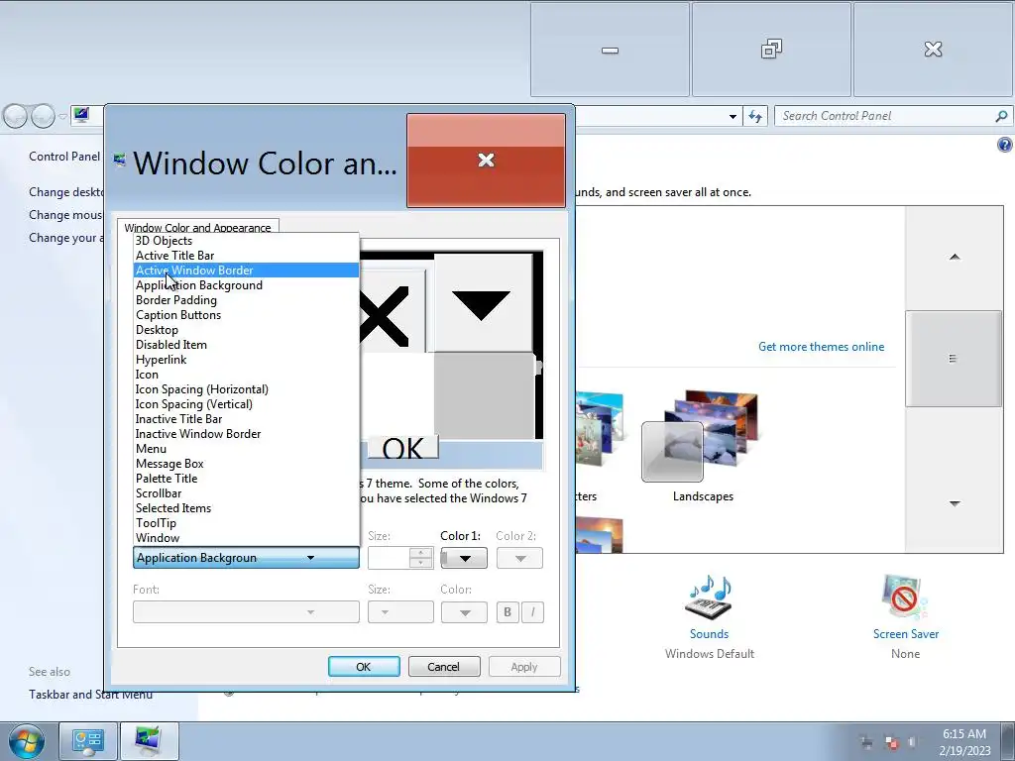
Task: Refresh the Control Panel address bar
Action: coord(754,117)
